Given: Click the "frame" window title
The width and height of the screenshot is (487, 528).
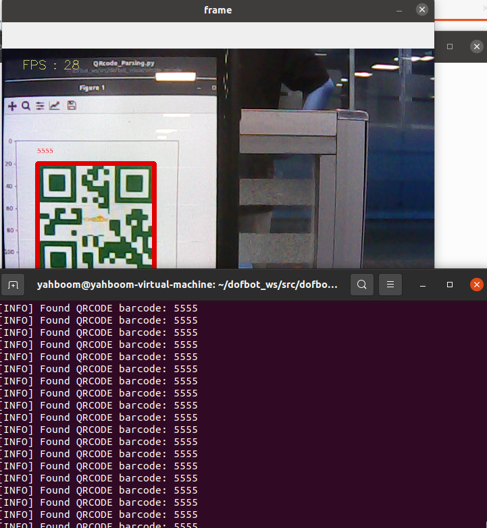Looking at the screenshot, I should click(218, 10).
